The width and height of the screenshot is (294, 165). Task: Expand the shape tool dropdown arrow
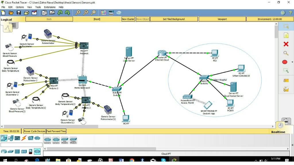pyautogui.click(x=292, y=62)
